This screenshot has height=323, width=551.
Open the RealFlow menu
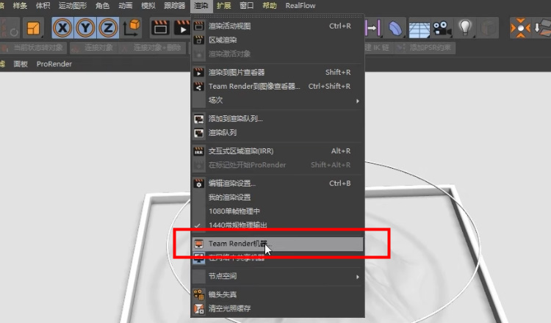click(x=300, y=6)
